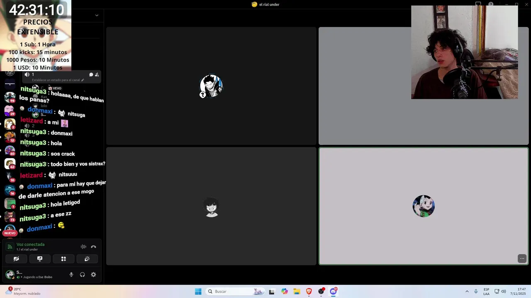Open server icon with 1 badge
Screen dimensions: 531x298
click(x=10, y=203)
